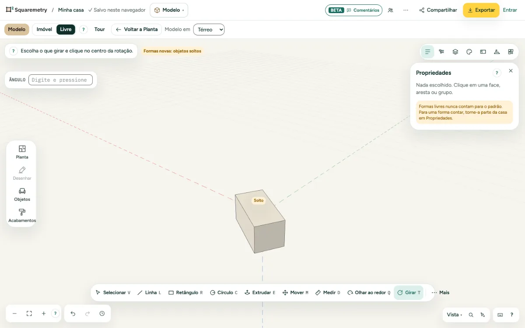Screen dimensions: 525x328
Task: Open the Properties panel list icon
Action: point(427,52)
